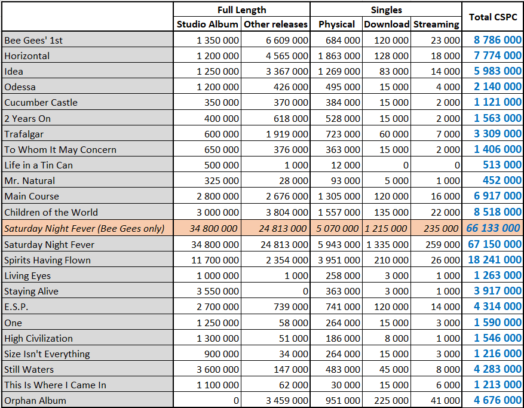Select physical singles value '5 943 000'
The image size is (524, 408).
[339, 244]
